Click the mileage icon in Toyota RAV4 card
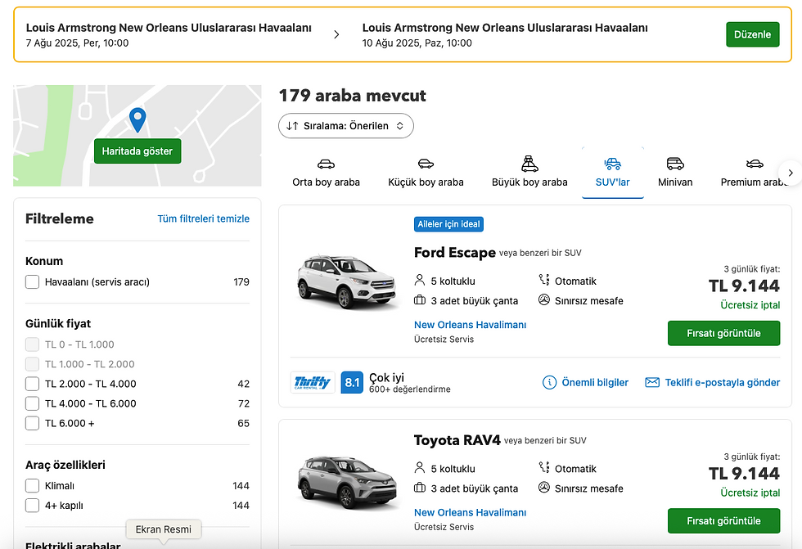The image size is (802, 549). (543, 488)
